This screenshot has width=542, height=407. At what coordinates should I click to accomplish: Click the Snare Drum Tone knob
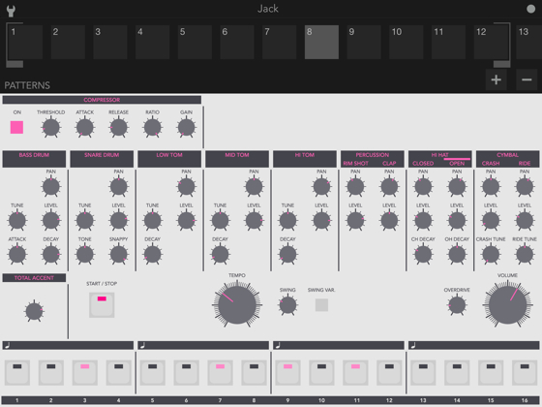85,254
